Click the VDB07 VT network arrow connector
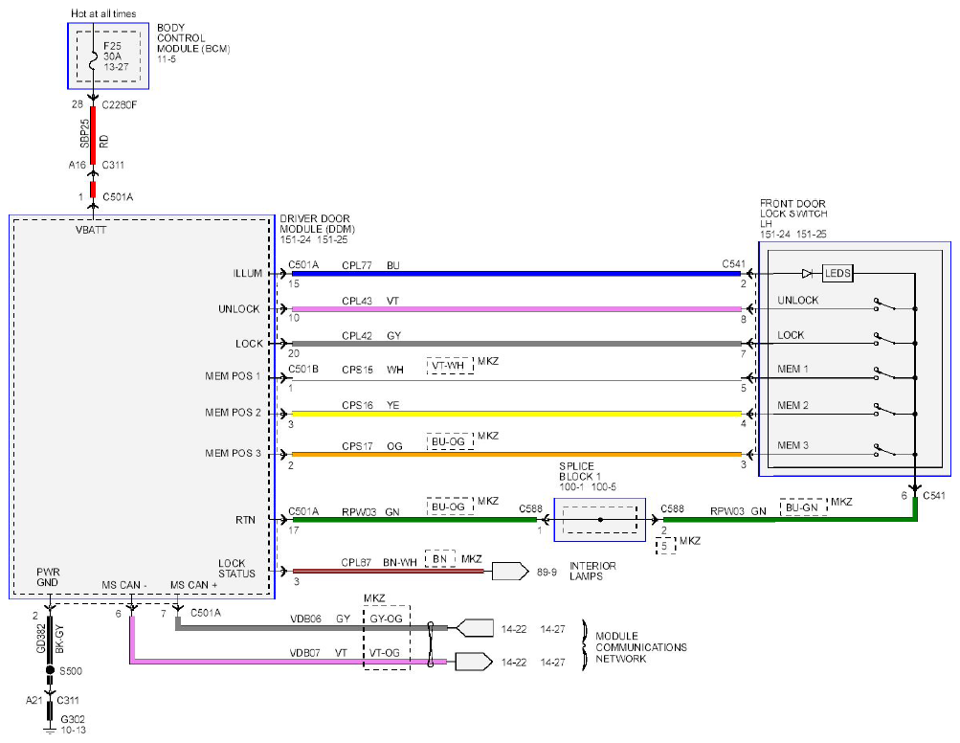The width and height of the screenshot is (960, 743). [474, 662]
